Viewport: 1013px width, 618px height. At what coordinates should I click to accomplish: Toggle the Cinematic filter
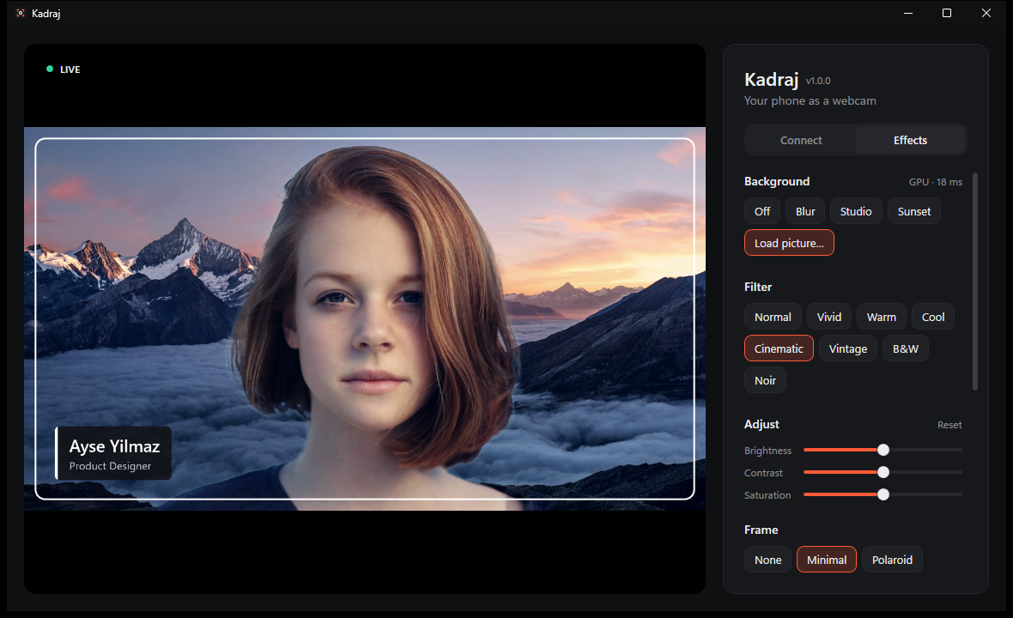click(779, 348)
